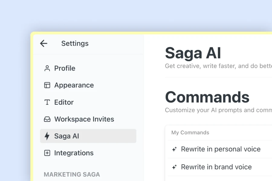
Task: Select the Rewrite in personal voice command
Action: (220, 149)
